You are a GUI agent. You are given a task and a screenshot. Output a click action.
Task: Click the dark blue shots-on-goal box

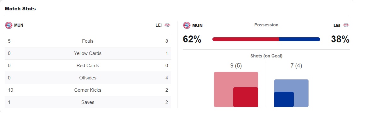pos(284,100)
